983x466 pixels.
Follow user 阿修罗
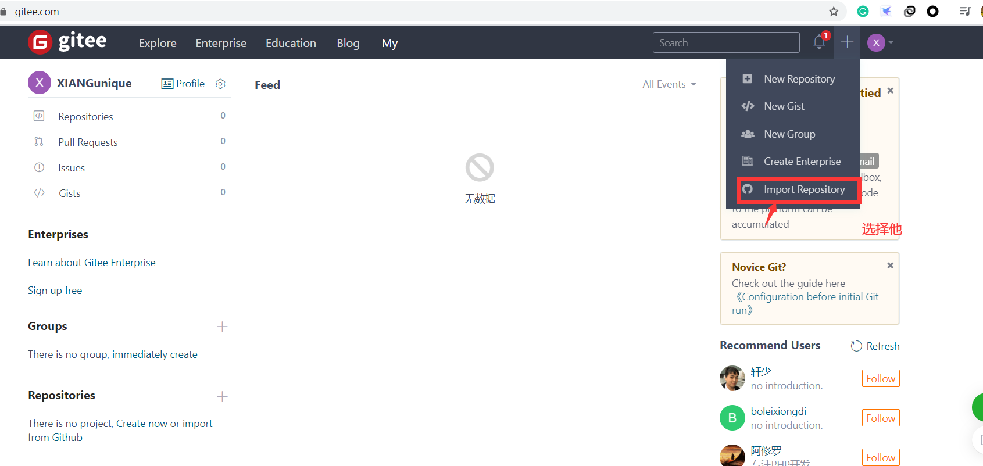pyautogui.click(x=881, y=457)
